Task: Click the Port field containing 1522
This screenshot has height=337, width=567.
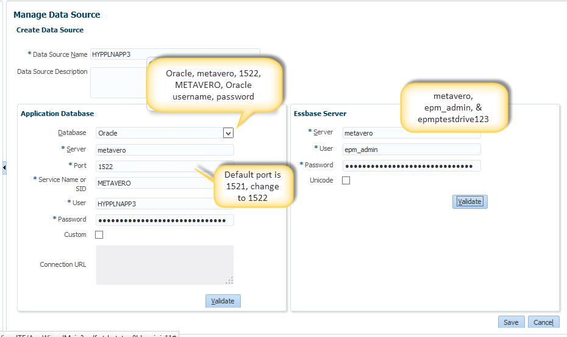Action: pos(165,167)
